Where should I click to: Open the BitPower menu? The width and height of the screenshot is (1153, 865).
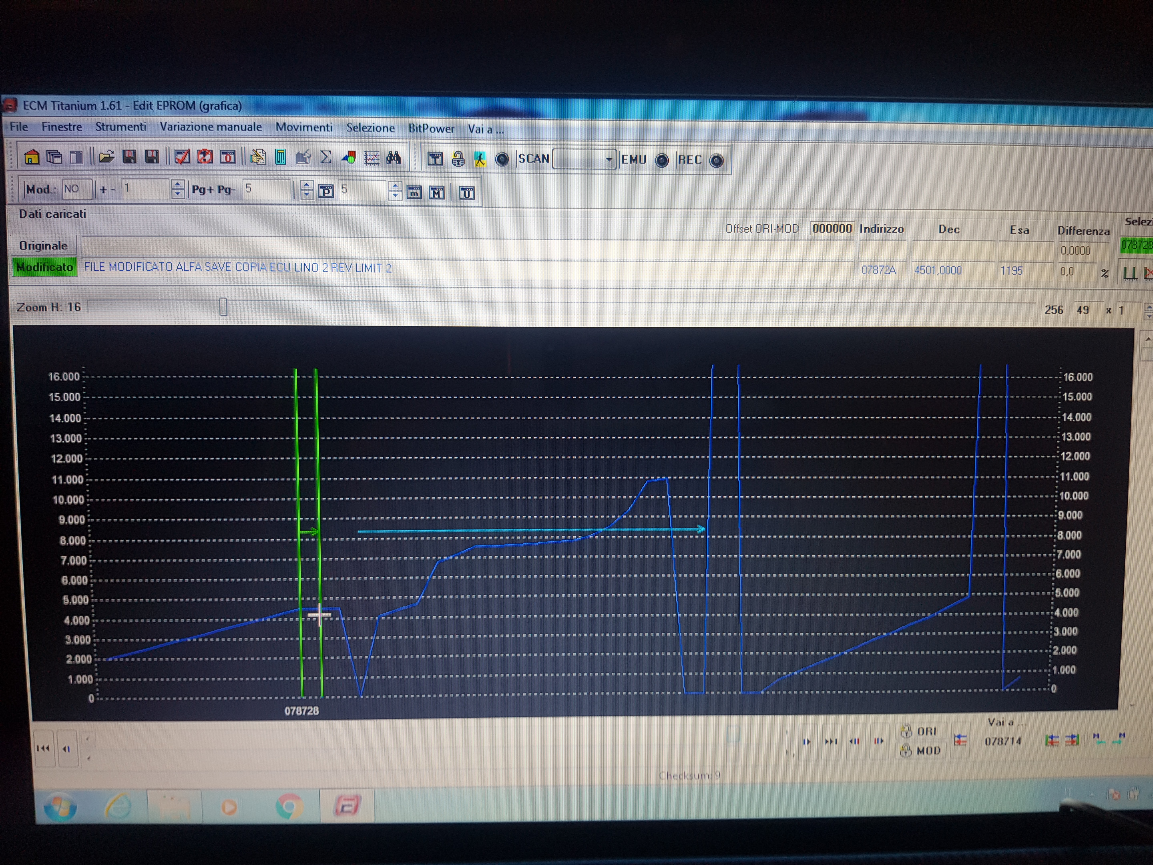click(x=431, y=128)
